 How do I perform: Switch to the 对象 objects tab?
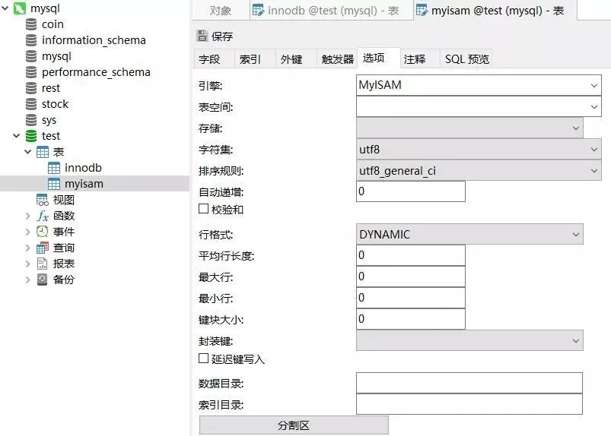(x=221, y=11)
